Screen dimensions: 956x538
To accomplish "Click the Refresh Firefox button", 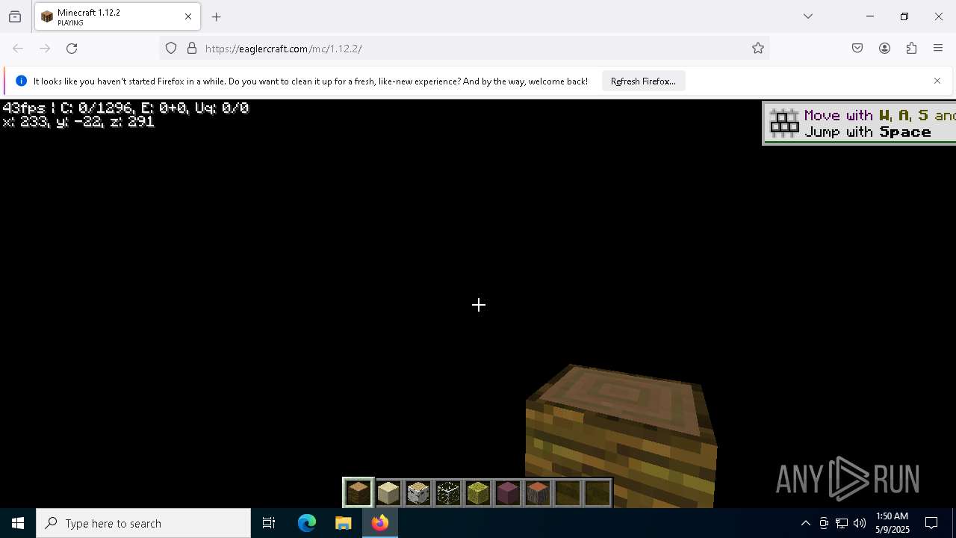I will click(x=643, y=81).
